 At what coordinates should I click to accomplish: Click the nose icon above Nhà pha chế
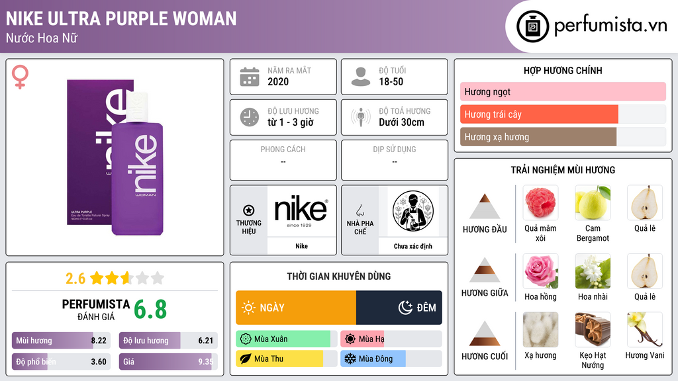pyautogui.click(x=360, y=210)
